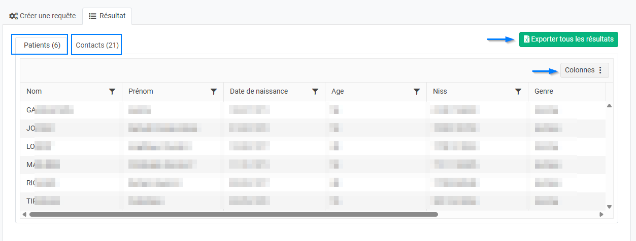Sort by the Genre column header
Viewport: 636px width, 241px height.
click(x=543, y=92)
